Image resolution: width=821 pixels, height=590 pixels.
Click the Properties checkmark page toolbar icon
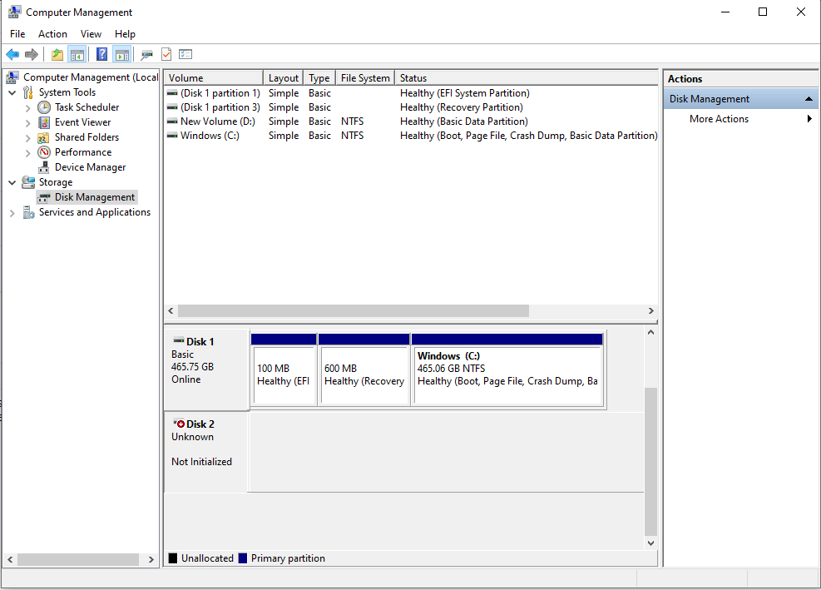coord(166,55)
